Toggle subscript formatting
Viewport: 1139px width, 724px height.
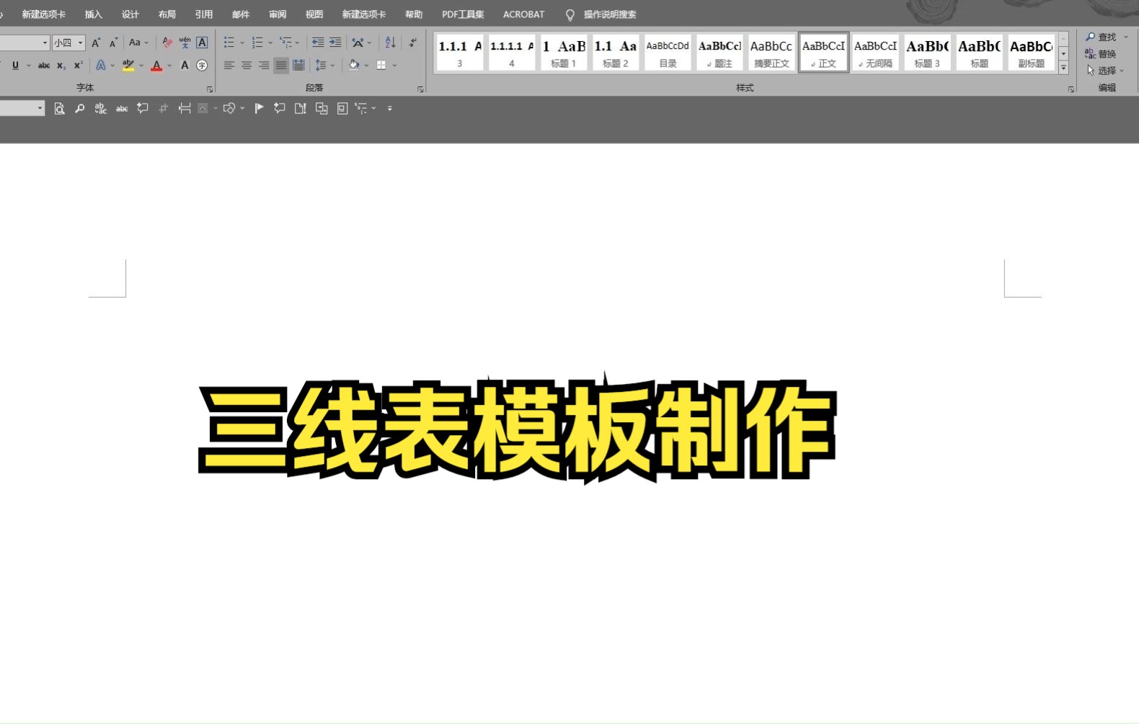(61, 65)
